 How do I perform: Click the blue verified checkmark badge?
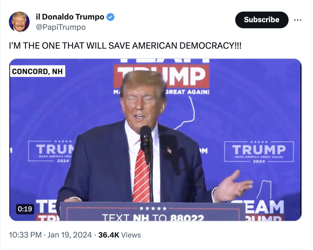click(110, 17)
